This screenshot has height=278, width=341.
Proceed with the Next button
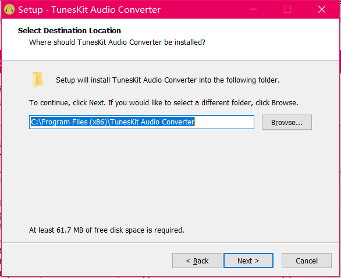[248, 261]
